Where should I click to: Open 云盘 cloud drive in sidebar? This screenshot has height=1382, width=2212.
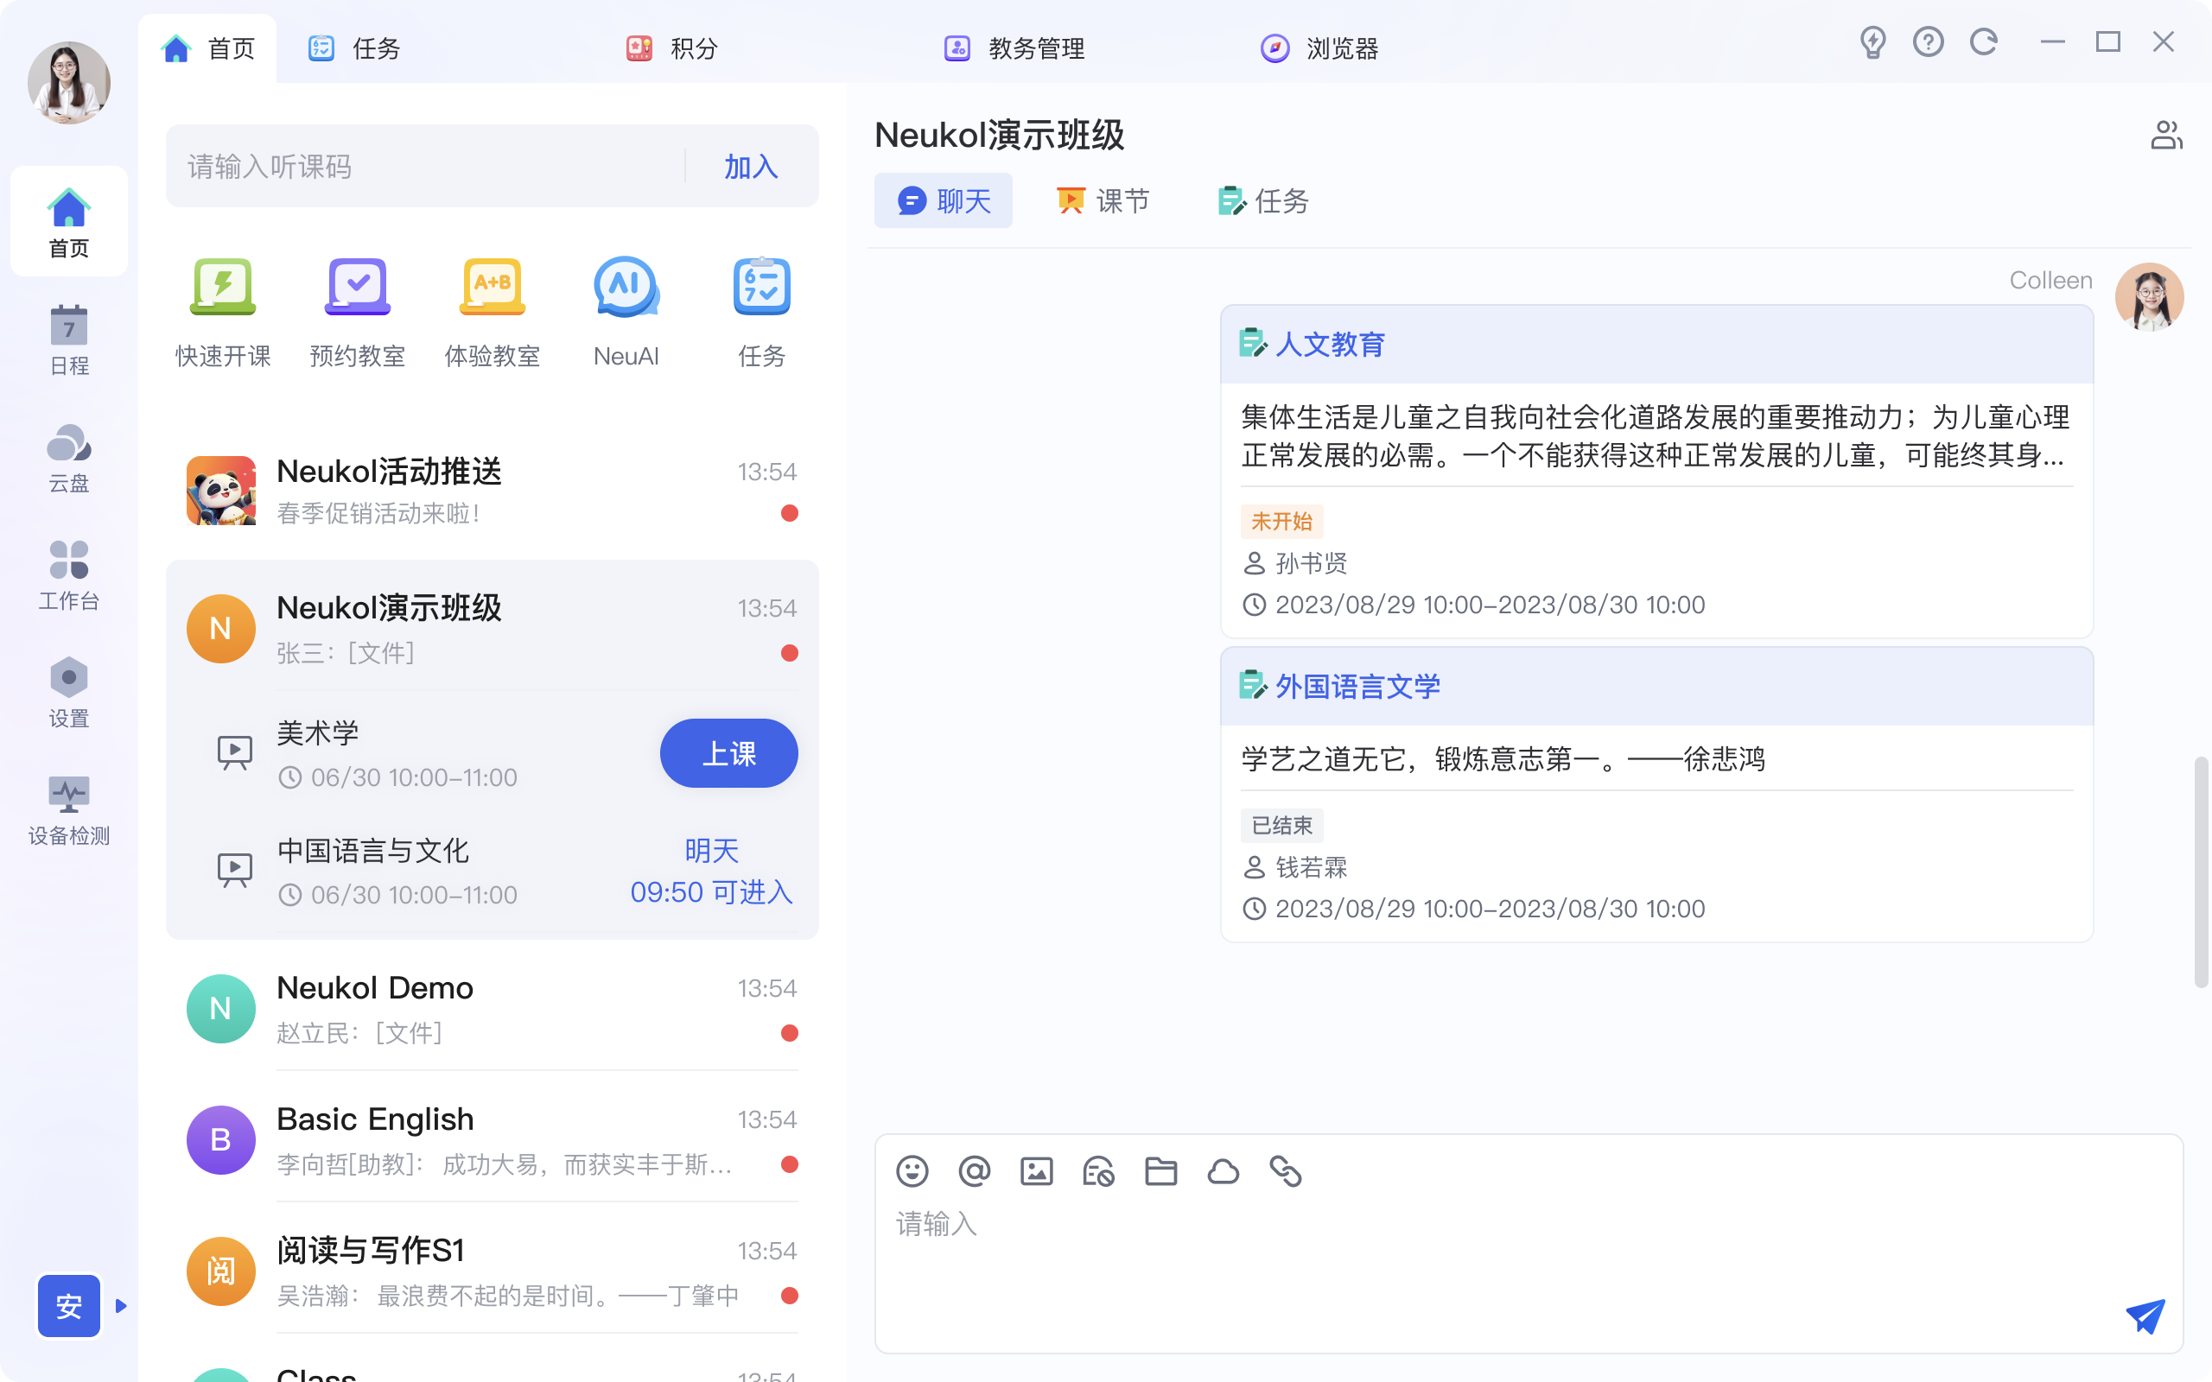click(68, 457)
